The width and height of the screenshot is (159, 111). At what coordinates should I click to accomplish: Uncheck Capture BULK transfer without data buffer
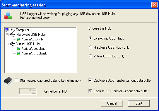(90, 80)
